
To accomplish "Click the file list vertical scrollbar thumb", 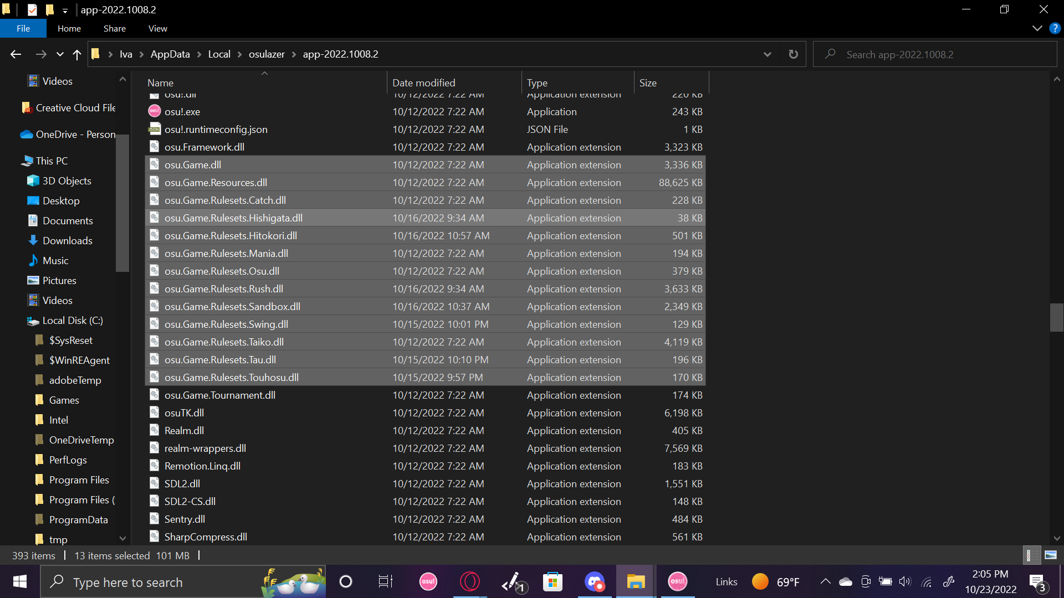I will (1056, 317).
